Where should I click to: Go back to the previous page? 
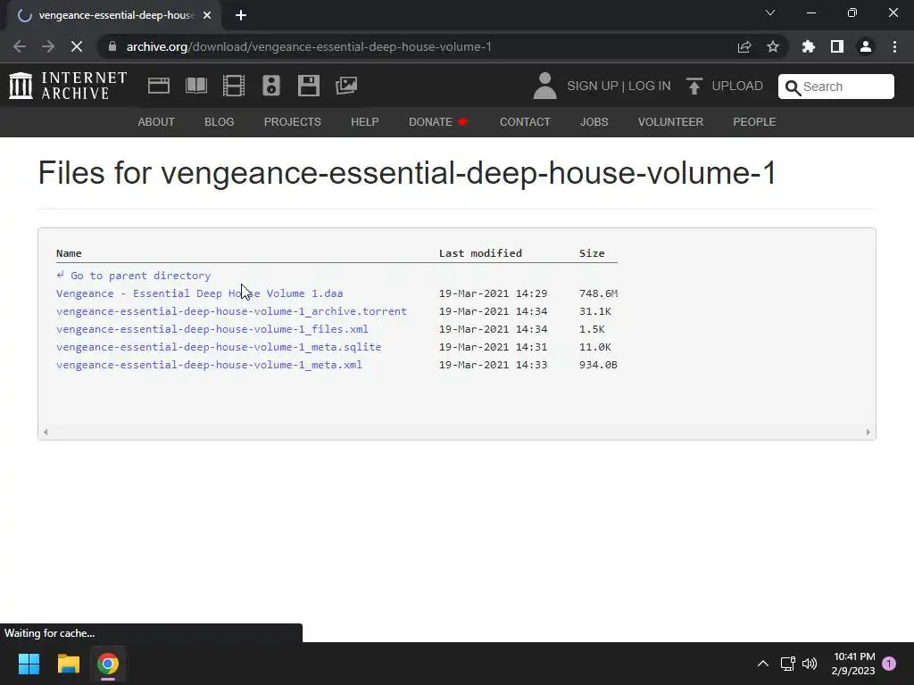[x=20, y=46]
